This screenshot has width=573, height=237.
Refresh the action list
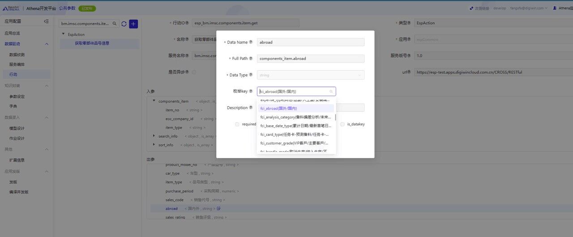point(124,24)
